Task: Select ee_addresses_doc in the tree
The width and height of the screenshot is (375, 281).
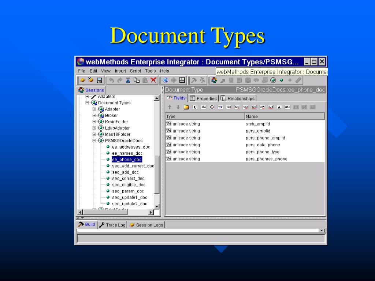Action: point(131,147)
